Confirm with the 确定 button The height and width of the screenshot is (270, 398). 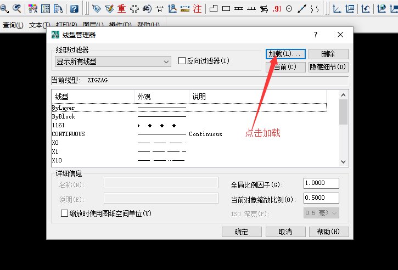point(242,232)
